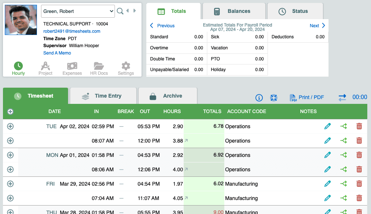The image size is (371, 214).
Task: Click the plus icon on the Fri Mar 29 row
Action: pos(10,184)
